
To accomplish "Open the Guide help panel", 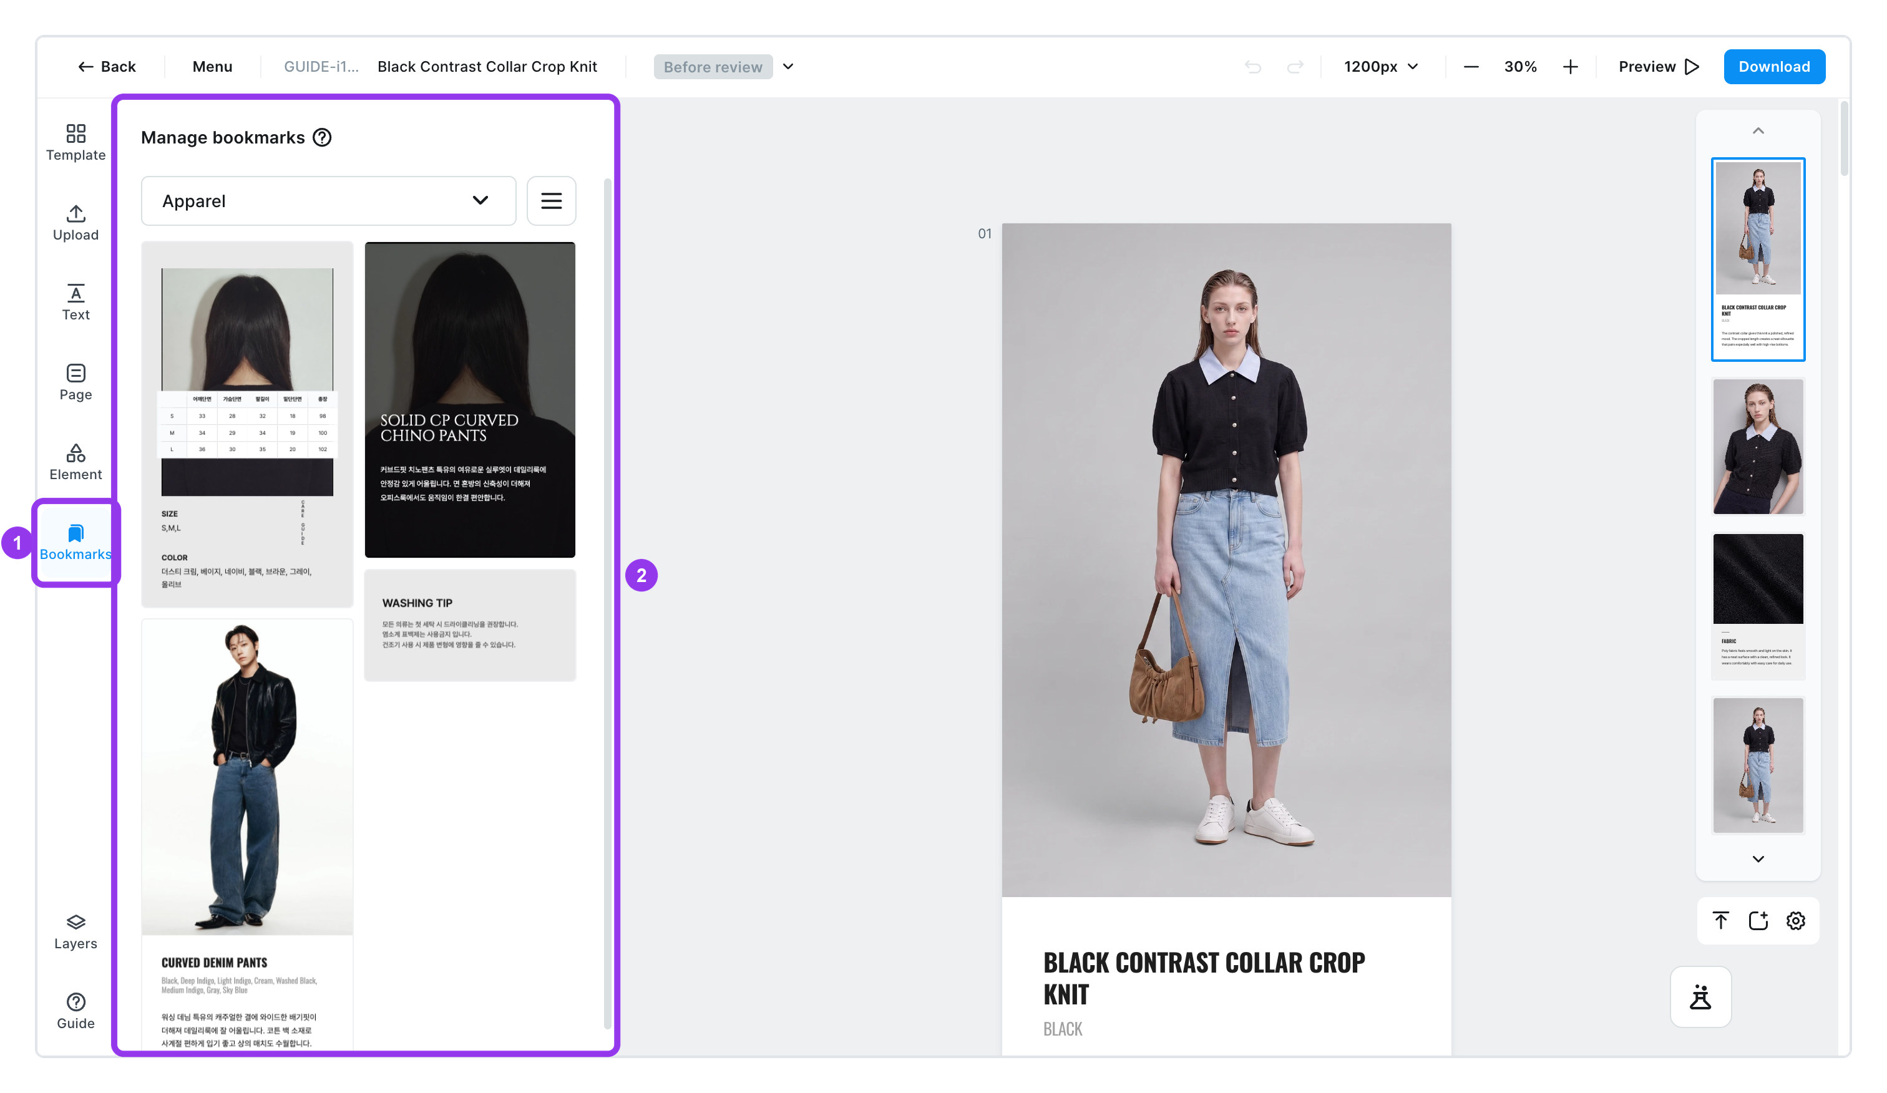I will click(x=76, y=1011).
